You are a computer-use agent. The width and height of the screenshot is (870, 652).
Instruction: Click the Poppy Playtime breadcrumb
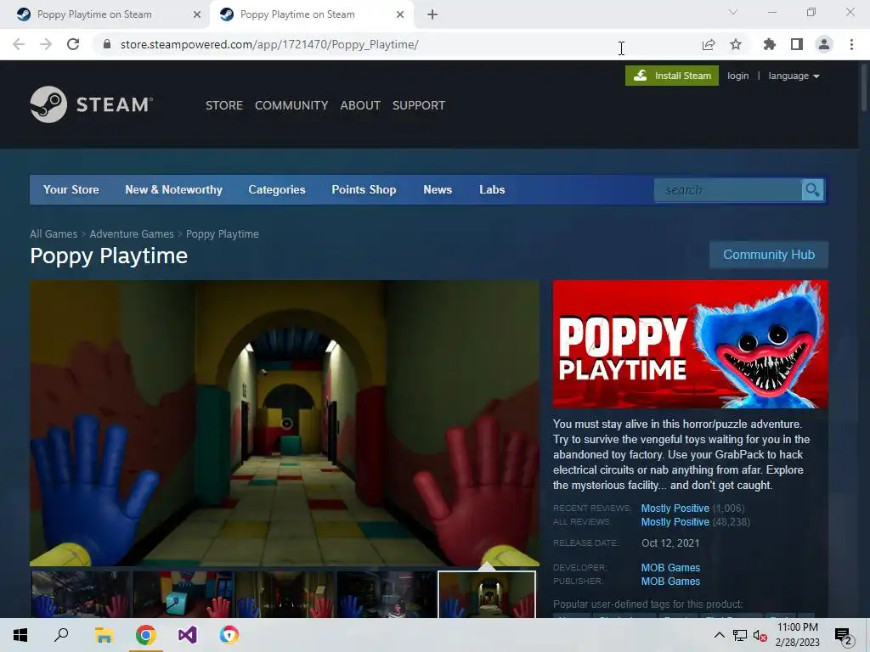pyautogui.click(x=223, y=234)
